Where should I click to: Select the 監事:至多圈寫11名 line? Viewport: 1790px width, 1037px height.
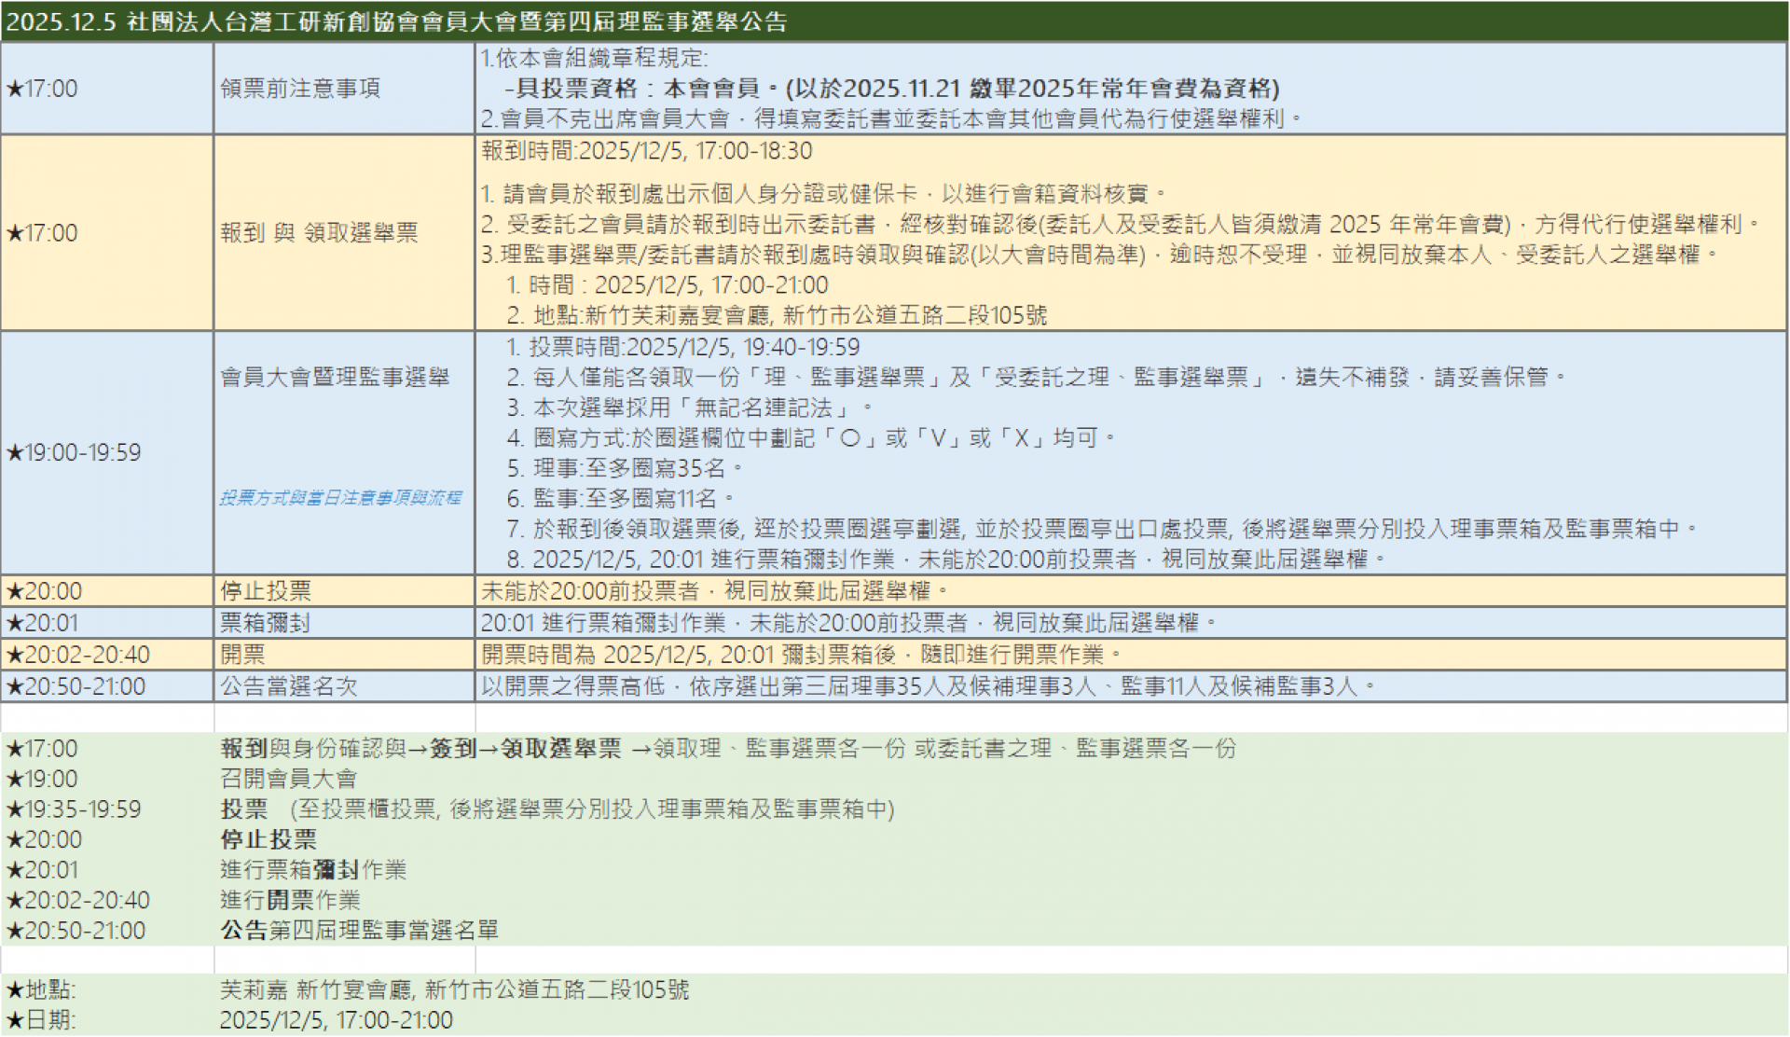coord(621,499)
